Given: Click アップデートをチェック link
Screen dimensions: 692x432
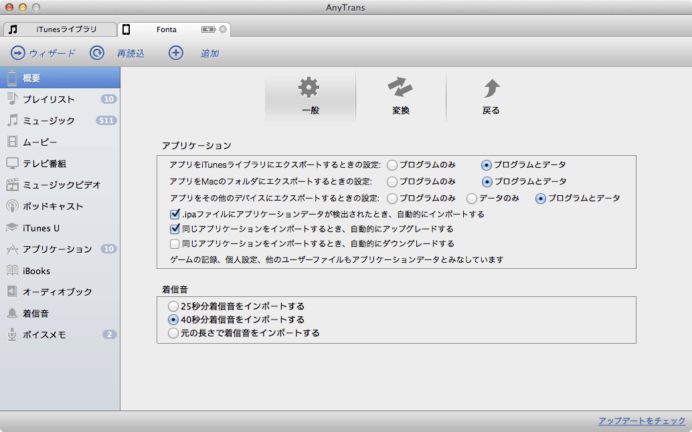Looking at the screenshot, I should pyautogui.click(x=642, y=421).
